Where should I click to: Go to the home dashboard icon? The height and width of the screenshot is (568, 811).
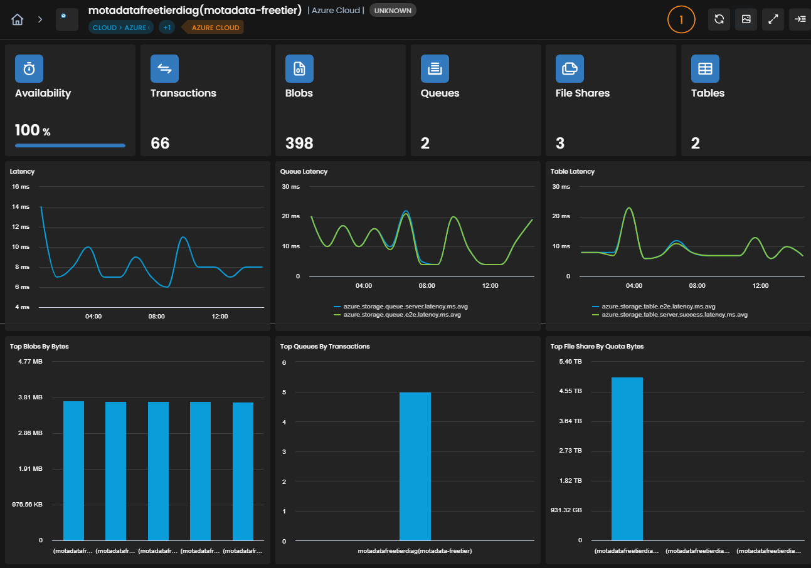pyautogui.click(x=18, y=19)
